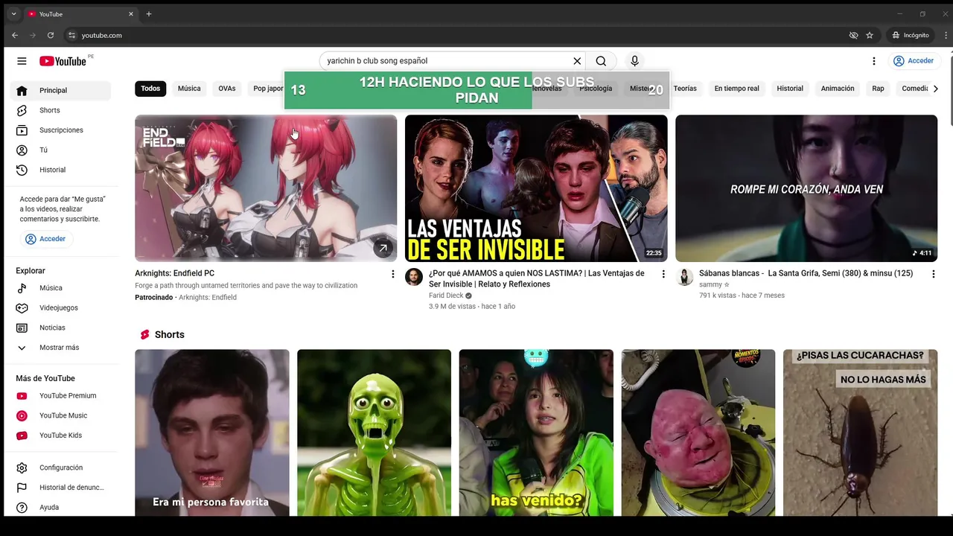The width and height of the screenshot is (953, 536).
Task: Open the tab search dropdown arrow
Action: 13,14
